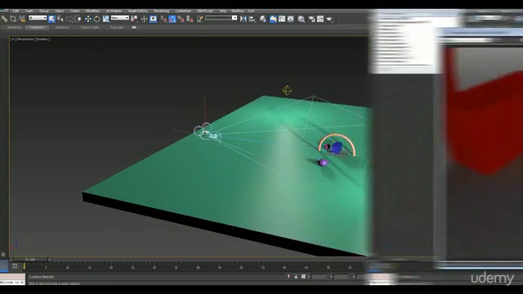Click the X coordinate input field
This screenshot has height=294, width=523.
[x=320, y=277]
